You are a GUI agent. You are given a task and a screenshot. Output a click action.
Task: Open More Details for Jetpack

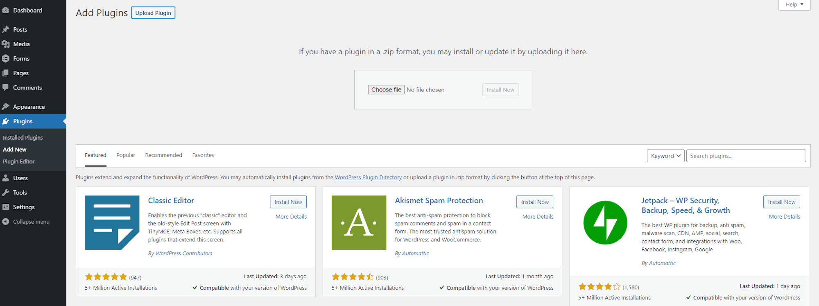(x=785, y=217)
